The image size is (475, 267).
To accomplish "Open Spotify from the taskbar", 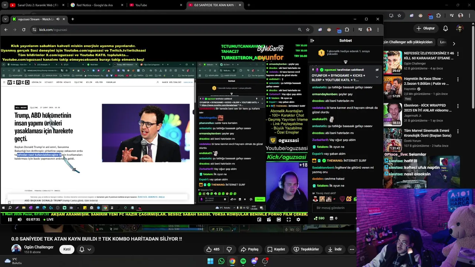I will click(243, 261).
